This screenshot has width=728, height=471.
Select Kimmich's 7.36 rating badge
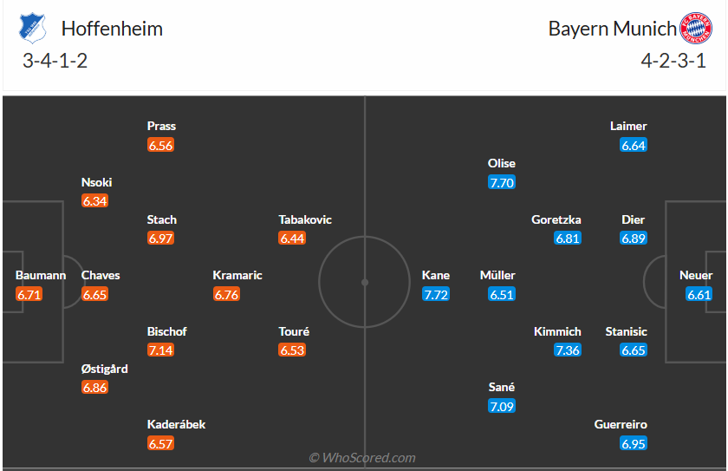tap(568, 350)
